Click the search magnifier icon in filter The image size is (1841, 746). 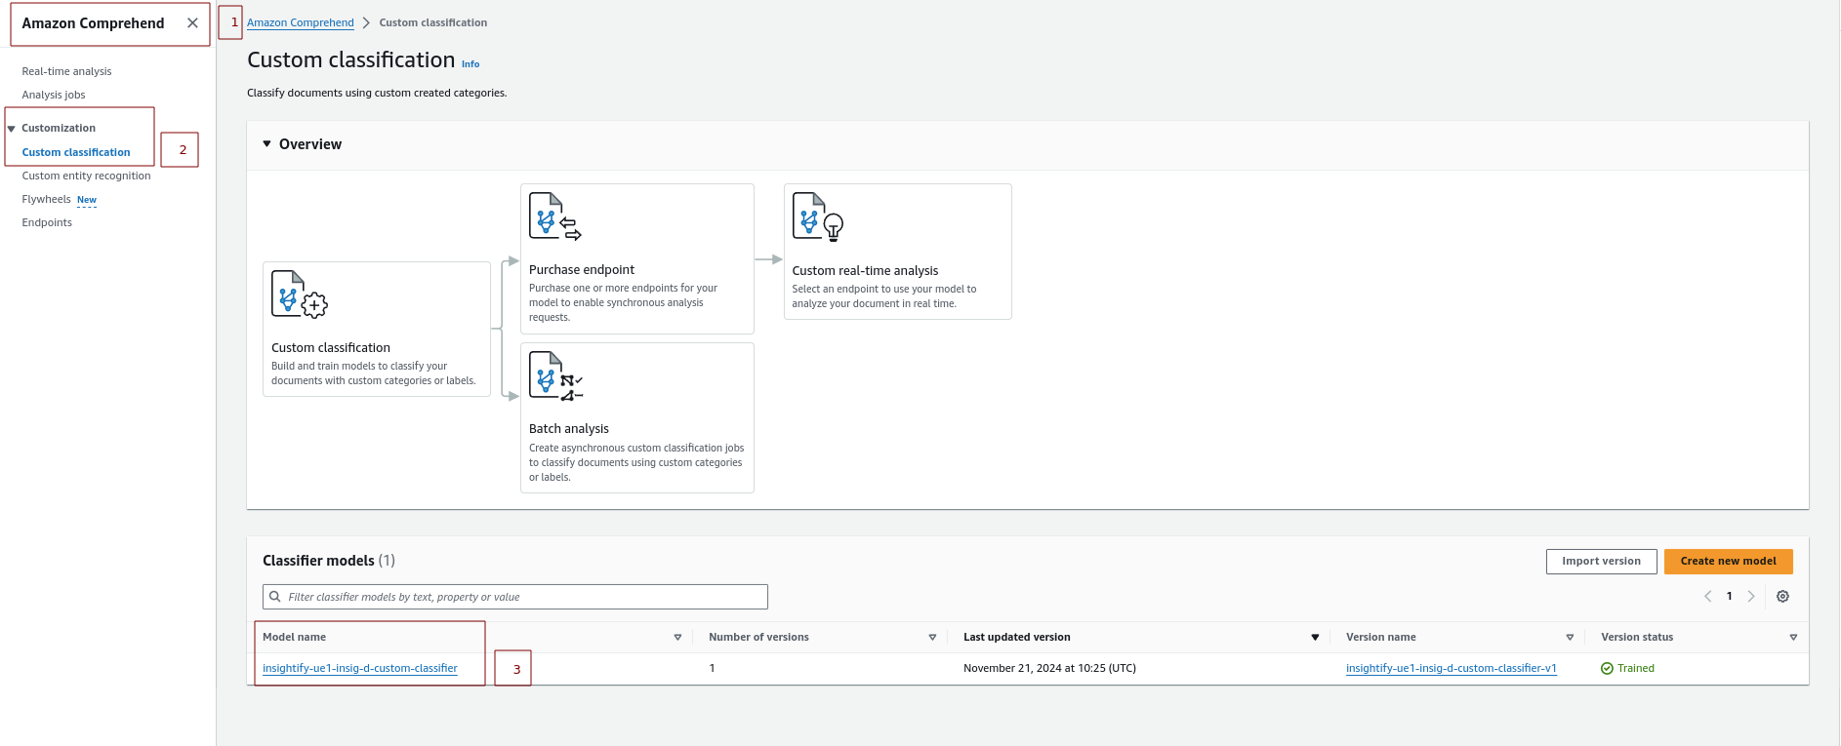(x=275, y=597)
